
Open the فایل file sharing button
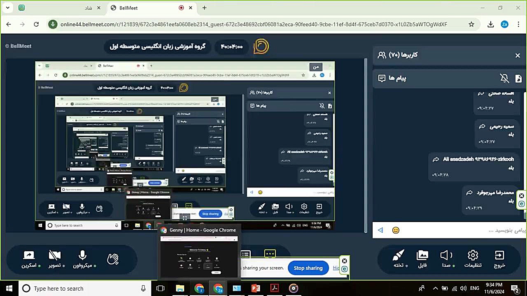(x=422, y=260)
